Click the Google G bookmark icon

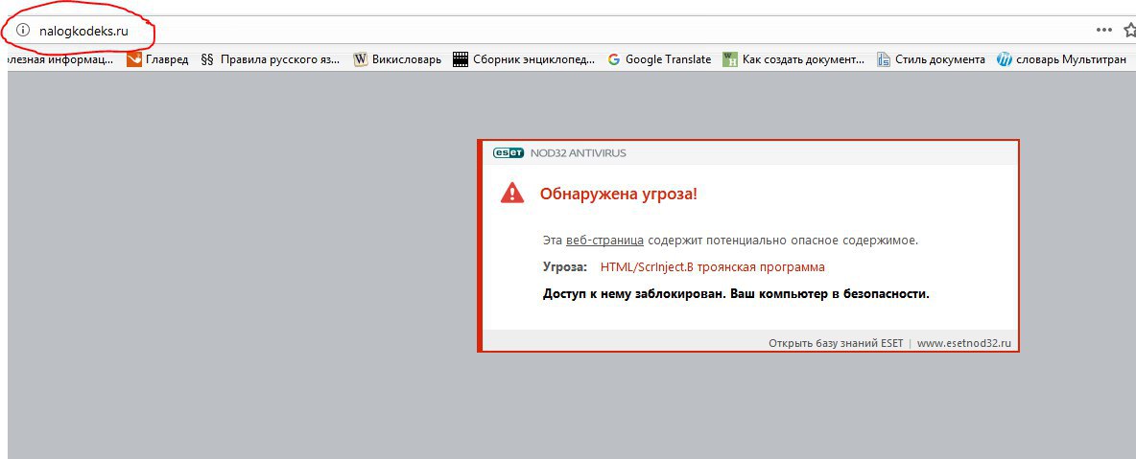pyautogui.click(x=614, y=59)
